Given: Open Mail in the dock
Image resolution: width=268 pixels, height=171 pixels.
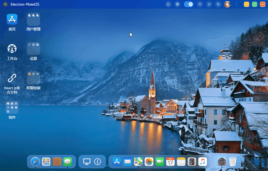Looking at the screenshot, I should 128,162.
